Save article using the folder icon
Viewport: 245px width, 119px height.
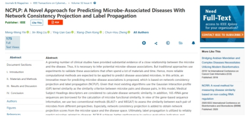[180, 43]
